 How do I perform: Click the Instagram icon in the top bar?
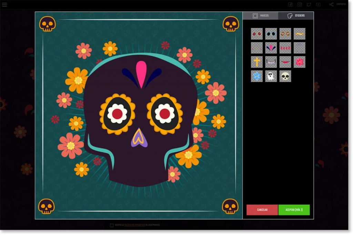tap(300, 4)
